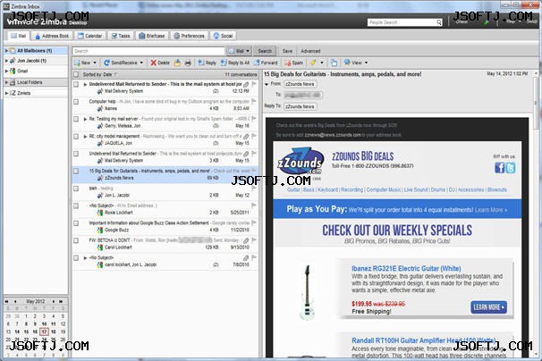
Task: Click the Gmail account icon
Action: coord(13,71)
